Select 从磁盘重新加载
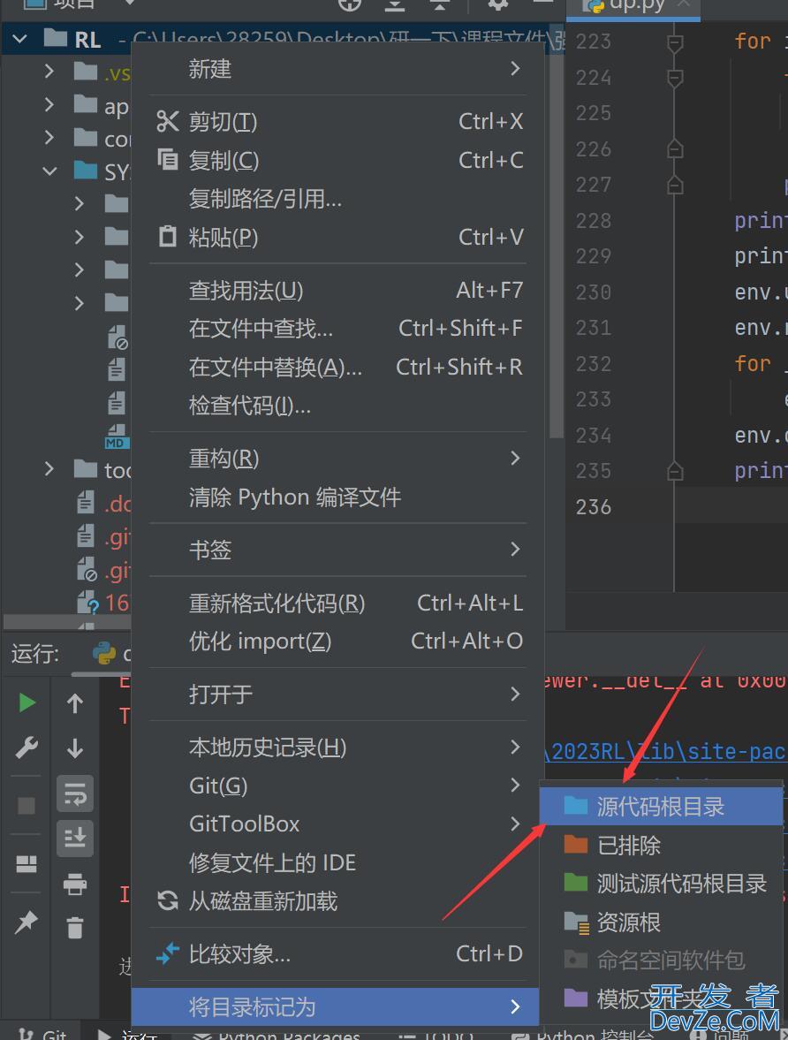The image size is (788, 1040). pyautogui.click(x=338, y=901)
